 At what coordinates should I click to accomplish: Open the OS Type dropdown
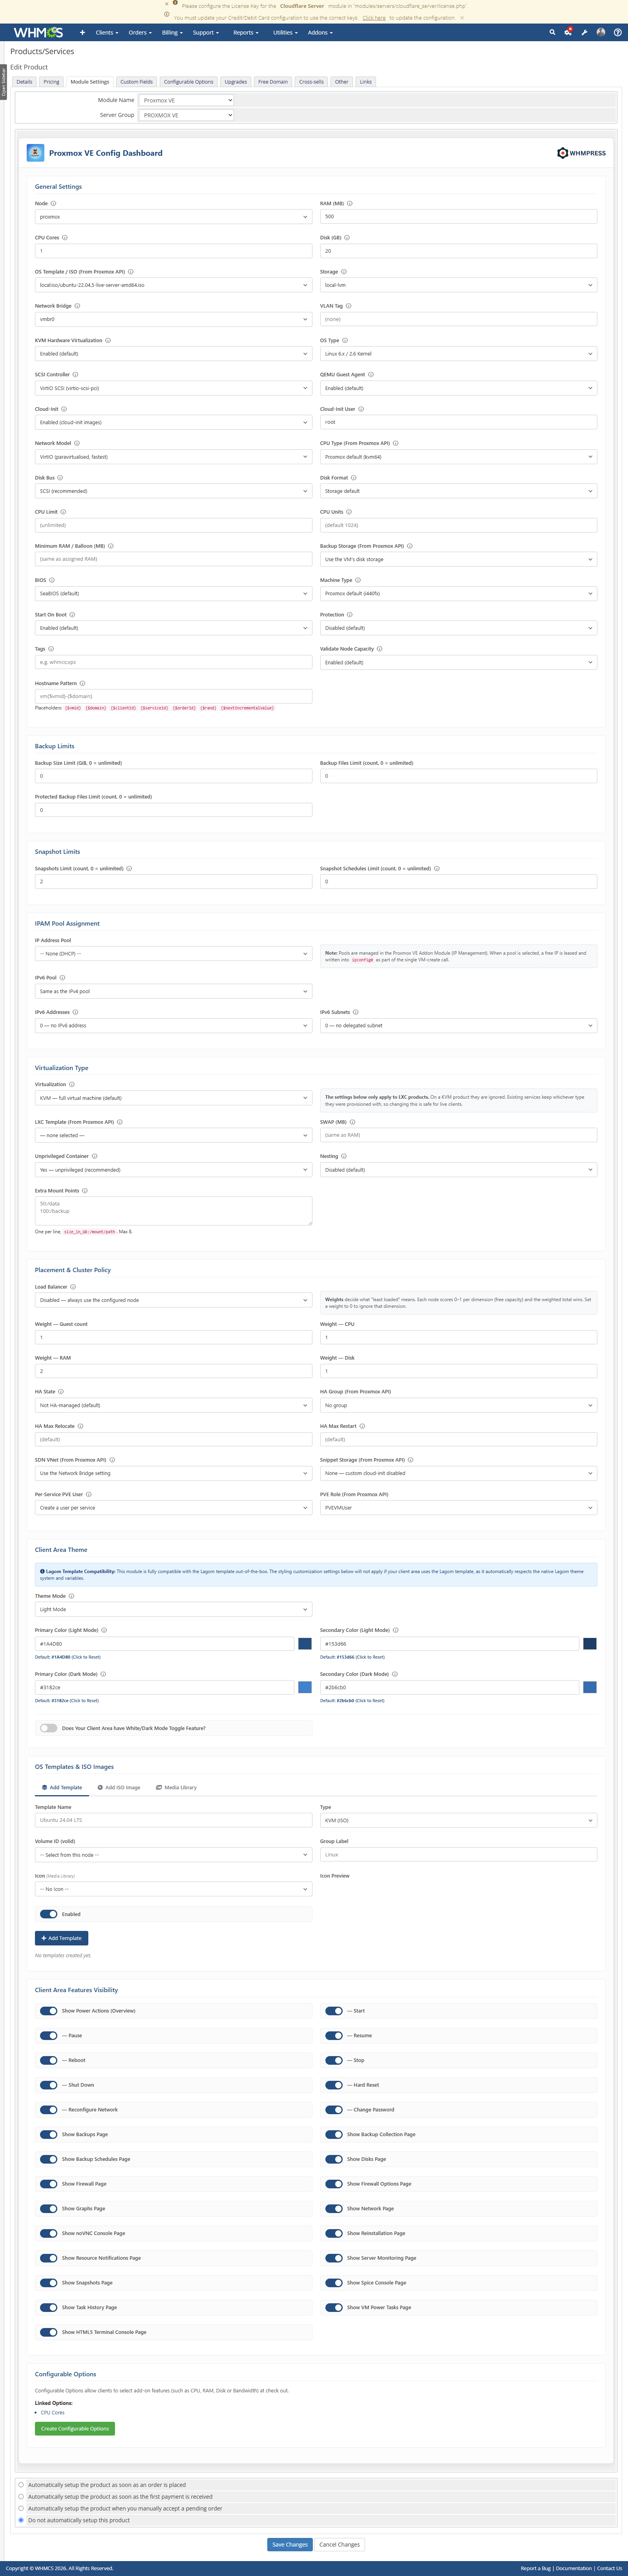[x=458, y=354]
